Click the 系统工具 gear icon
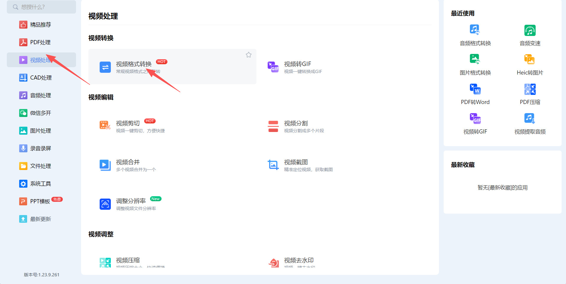This screenshot has width=566, height=284. 23,184
